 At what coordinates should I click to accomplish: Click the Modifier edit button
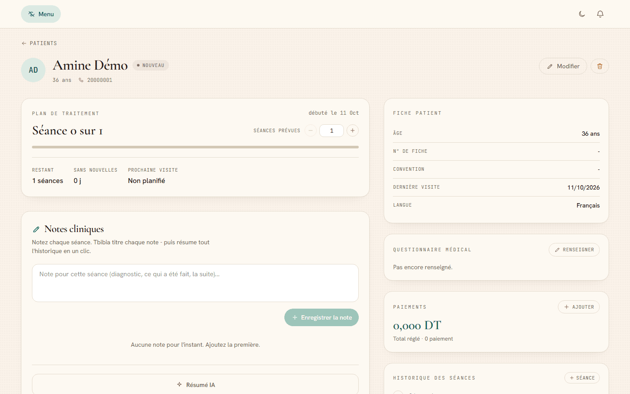pos(563,66)
